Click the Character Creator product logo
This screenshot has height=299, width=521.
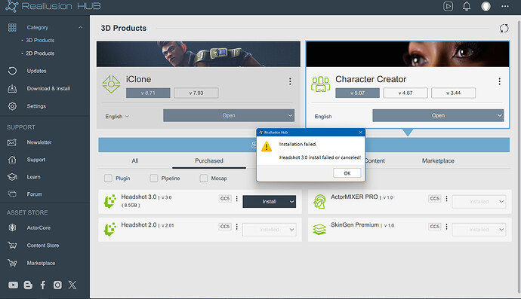(321, 84)
